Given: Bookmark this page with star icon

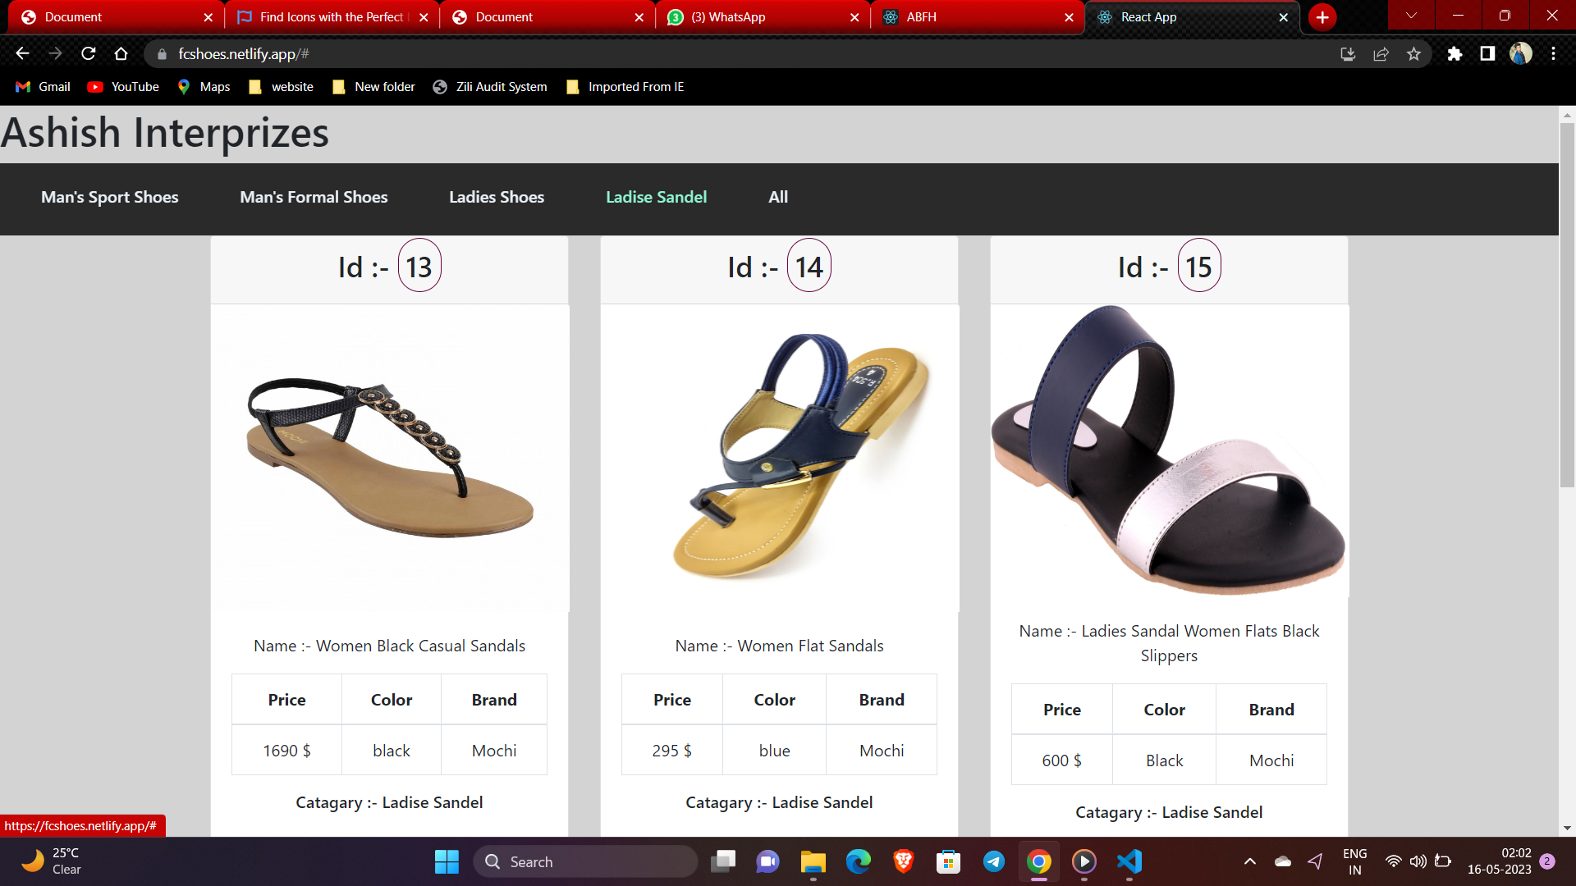Looking at the screenshot, I should click(1413, 54).
